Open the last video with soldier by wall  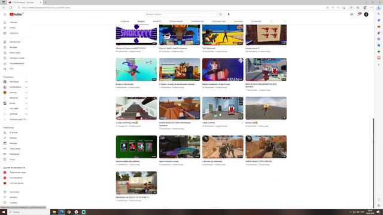pos(136,183)
